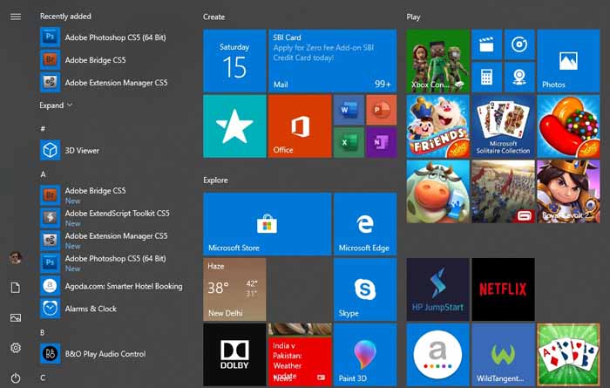The image size is (610, 388).
Task: Open the Movies & TV clapperboard tile
Action: pyautogui.click(x=486, y=44)
